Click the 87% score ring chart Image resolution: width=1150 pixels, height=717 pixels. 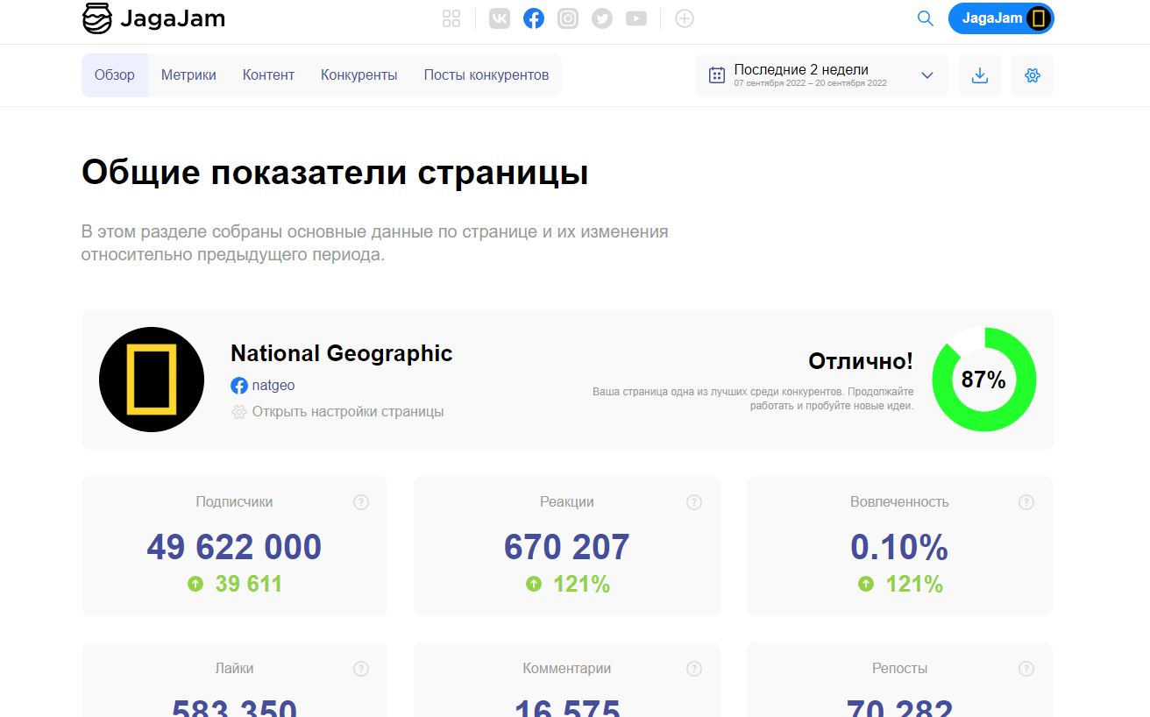tap(984, 380)
